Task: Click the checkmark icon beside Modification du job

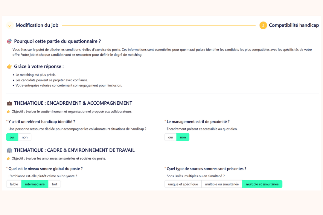Action: [x=10, y=25]
